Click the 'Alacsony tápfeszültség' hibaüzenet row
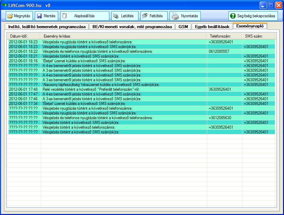The width and height of the screenshot is (284, 215). click(x=141, y=85)
